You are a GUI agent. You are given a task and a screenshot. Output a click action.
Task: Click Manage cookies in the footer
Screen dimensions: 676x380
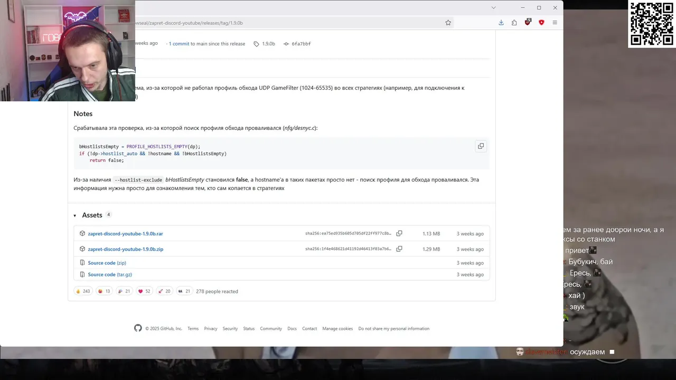click(337, 328)
